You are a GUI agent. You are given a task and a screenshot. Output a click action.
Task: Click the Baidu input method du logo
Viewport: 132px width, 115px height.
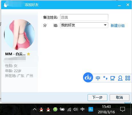coord(88,77)
